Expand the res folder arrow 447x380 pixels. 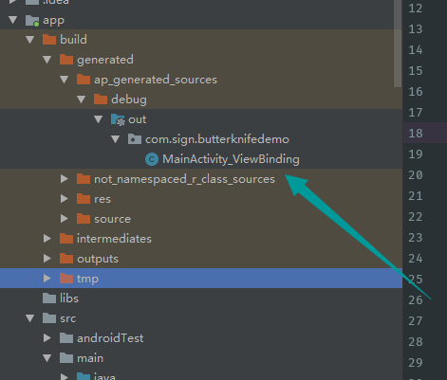point(65,199)
